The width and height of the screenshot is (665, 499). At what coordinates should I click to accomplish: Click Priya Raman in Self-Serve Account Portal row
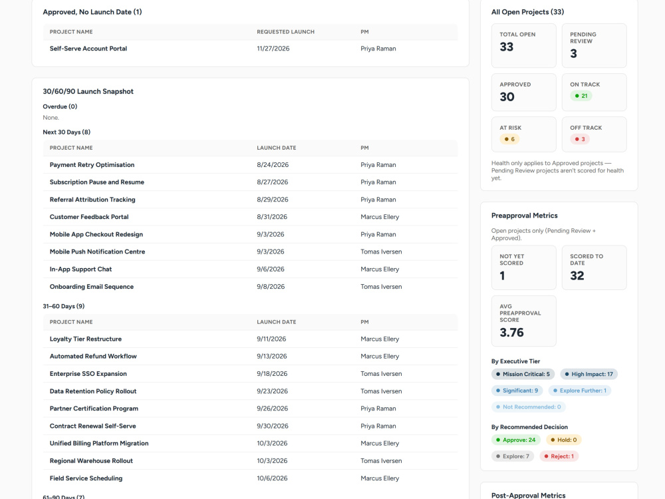(x=378, y=49)
